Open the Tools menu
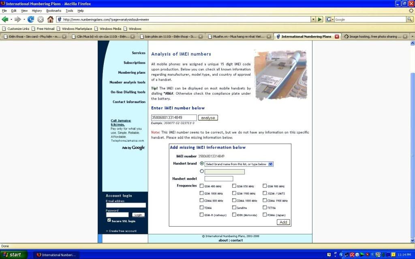This screenshot has height=259, width=415. tap(69, 11)
